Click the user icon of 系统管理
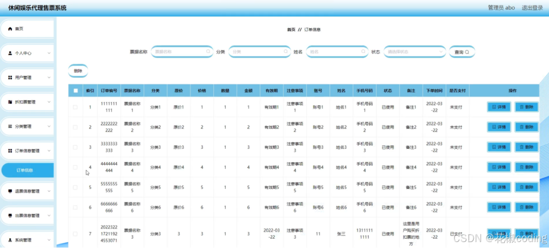 [10, 240]
